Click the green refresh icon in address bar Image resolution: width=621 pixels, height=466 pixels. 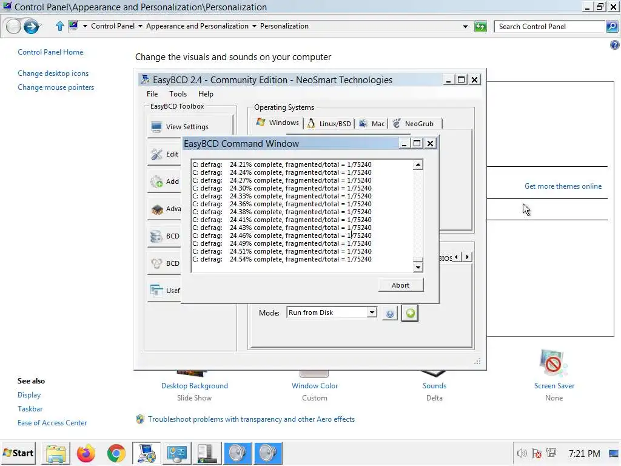point(480,27)
